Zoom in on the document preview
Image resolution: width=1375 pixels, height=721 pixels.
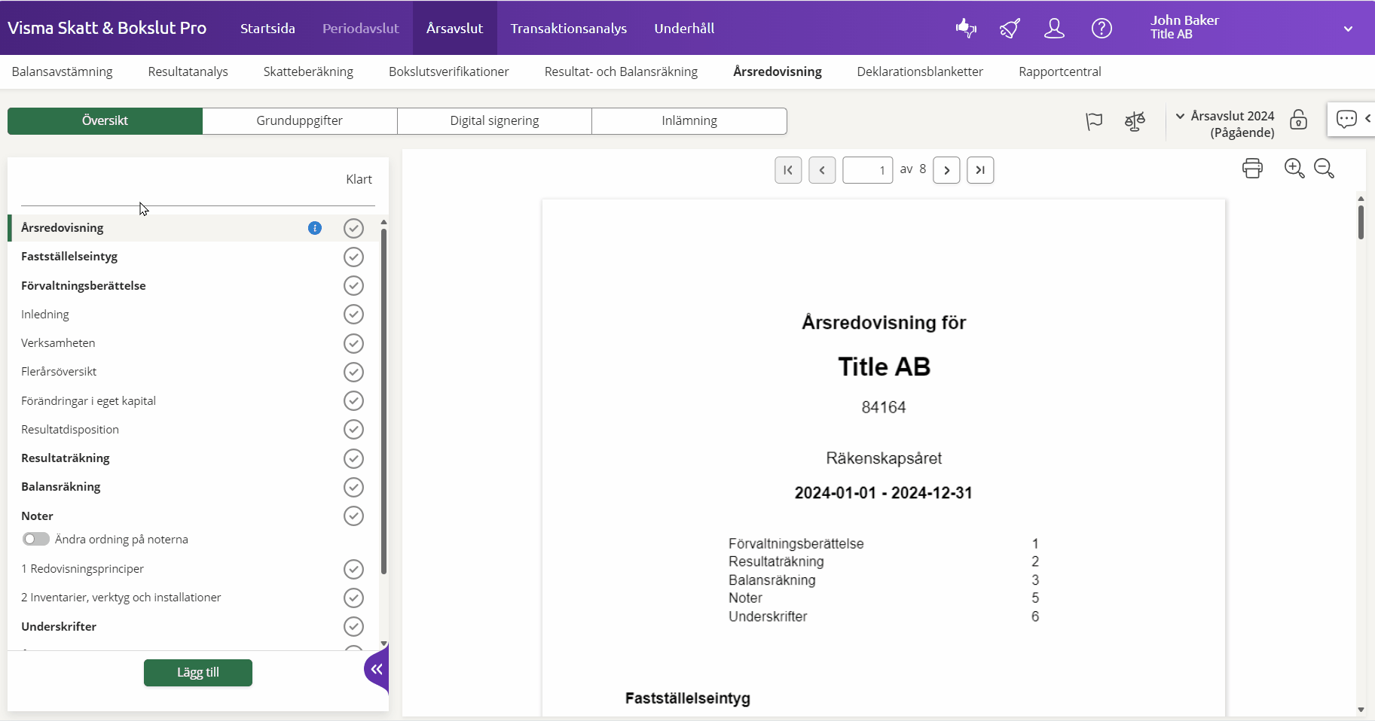(1294, 168)
